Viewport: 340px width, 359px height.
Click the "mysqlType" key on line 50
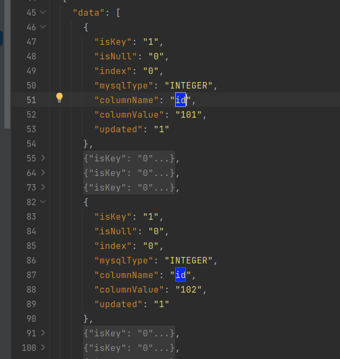(x=124, y=86)
